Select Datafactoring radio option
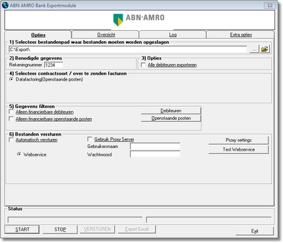 [11, 79]
